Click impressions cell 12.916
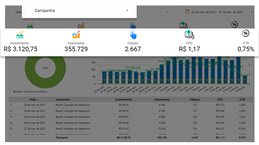 coord(162,129)
